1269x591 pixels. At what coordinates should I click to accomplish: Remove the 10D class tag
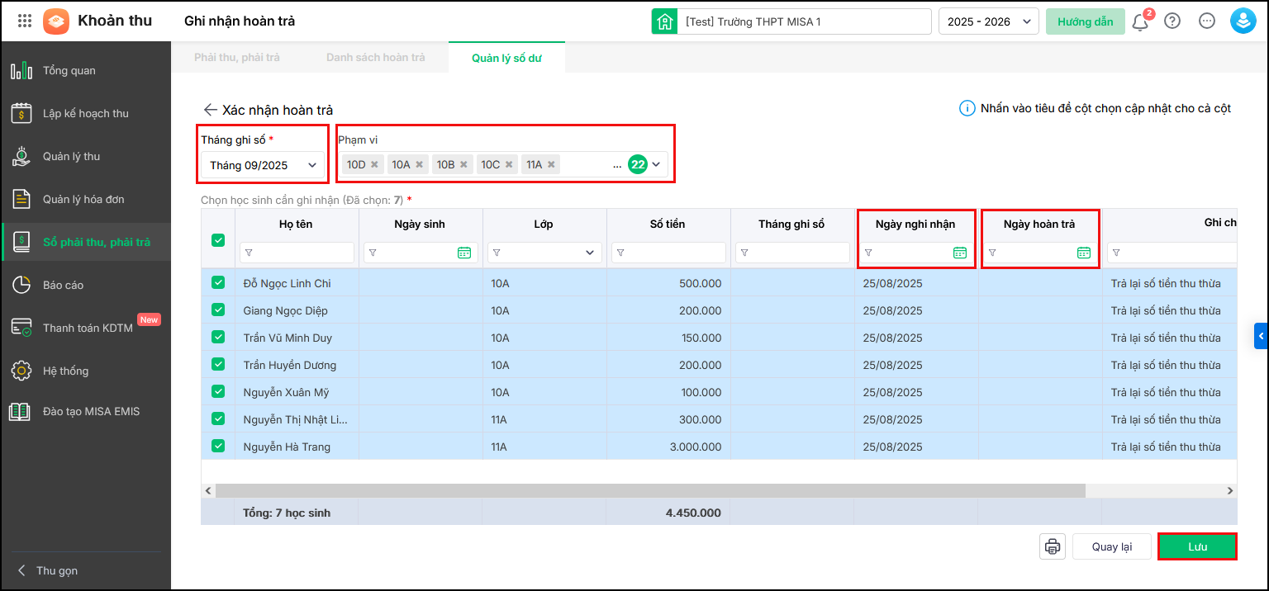[374, 164]
